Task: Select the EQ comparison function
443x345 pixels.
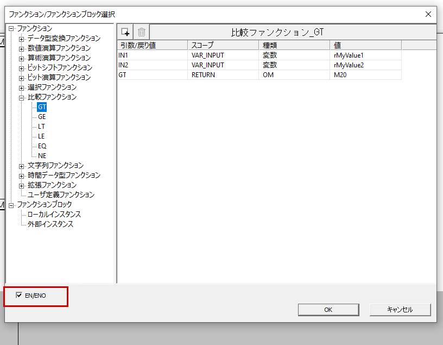Action: 42,146
